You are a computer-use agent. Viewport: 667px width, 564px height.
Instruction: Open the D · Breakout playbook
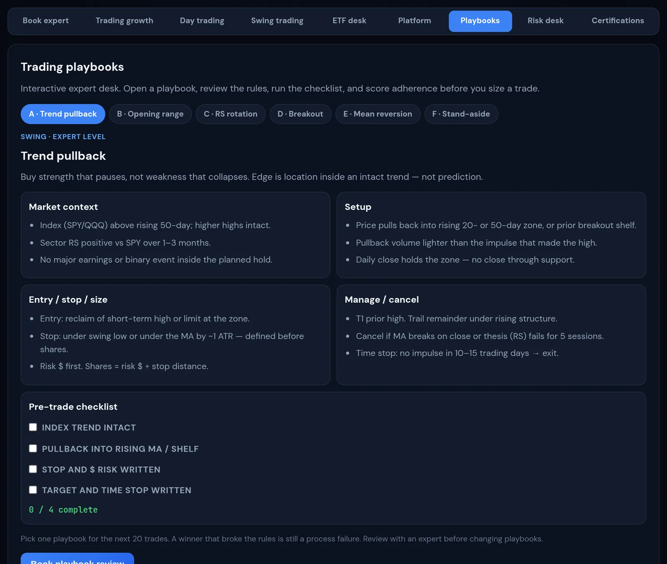coord(300,114)
